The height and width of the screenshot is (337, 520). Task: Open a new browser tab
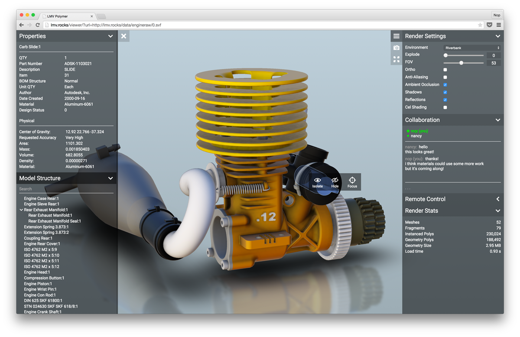point(101,16)
